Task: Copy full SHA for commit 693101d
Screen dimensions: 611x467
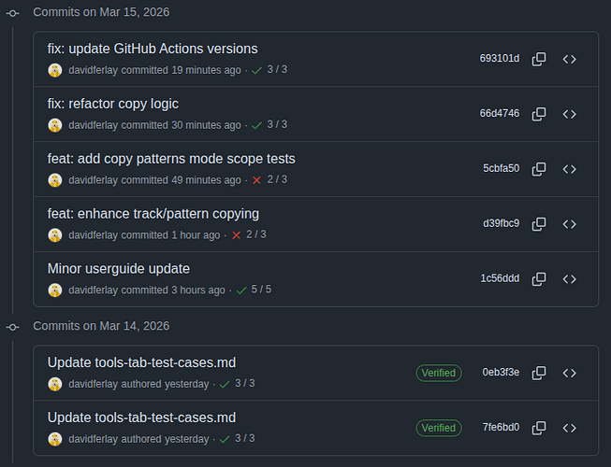Action: (539, 59)
